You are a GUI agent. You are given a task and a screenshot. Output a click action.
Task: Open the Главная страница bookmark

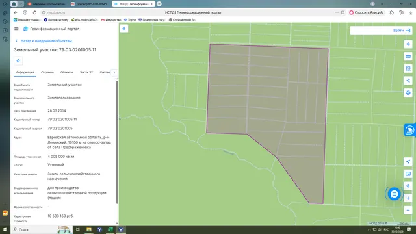[27, 20]
